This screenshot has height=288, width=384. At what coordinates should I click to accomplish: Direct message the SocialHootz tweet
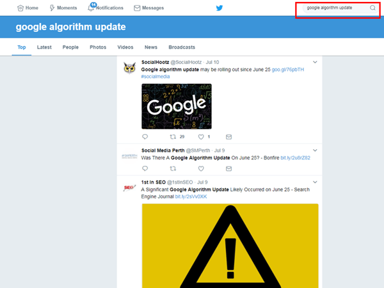tap(228, 137)
